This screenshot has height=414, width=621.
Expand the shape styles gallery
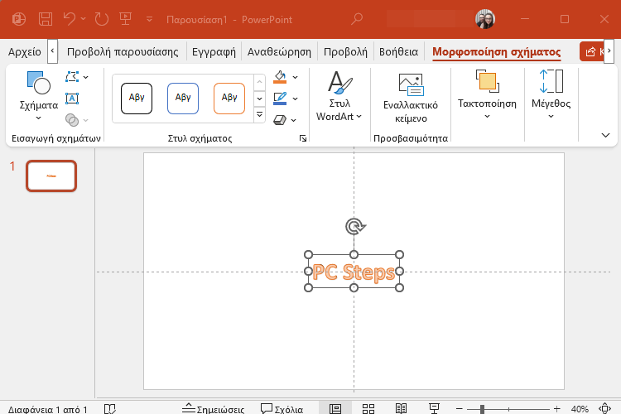(259, 115)
